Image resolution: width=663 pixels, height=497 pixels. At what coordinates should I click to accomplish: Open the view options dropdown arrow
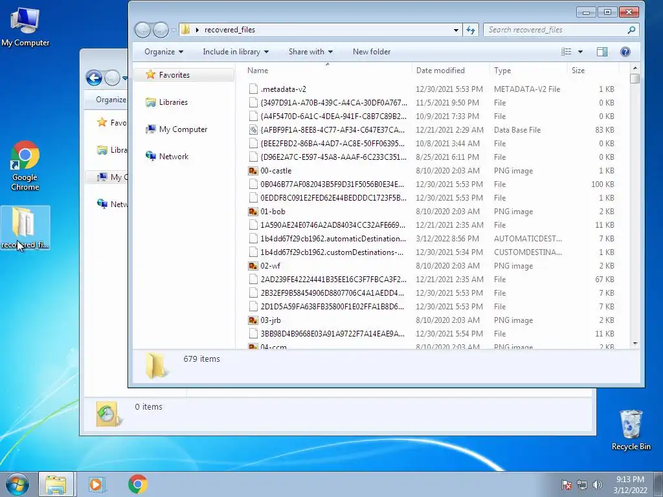580,52
